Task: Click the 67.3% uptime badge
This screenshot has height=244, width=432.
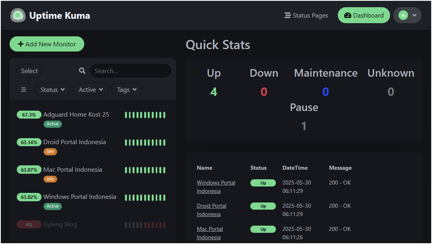Action: (29, 115)
